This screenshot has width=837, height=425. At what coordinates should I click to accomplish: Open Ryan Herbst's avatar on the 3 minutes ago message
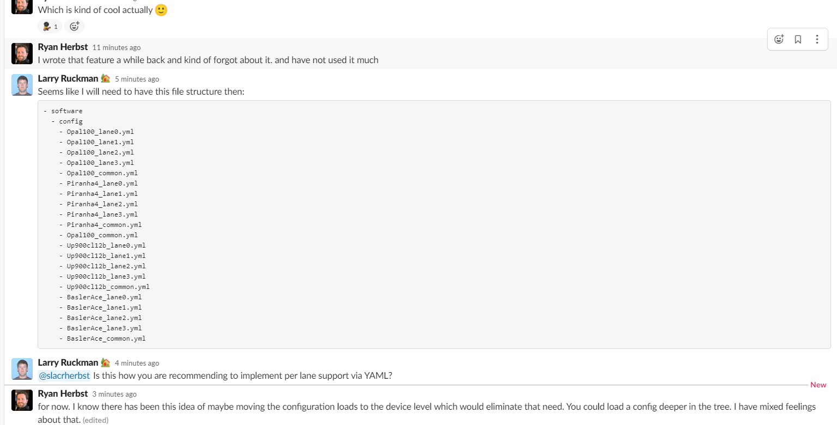(22, 400)
